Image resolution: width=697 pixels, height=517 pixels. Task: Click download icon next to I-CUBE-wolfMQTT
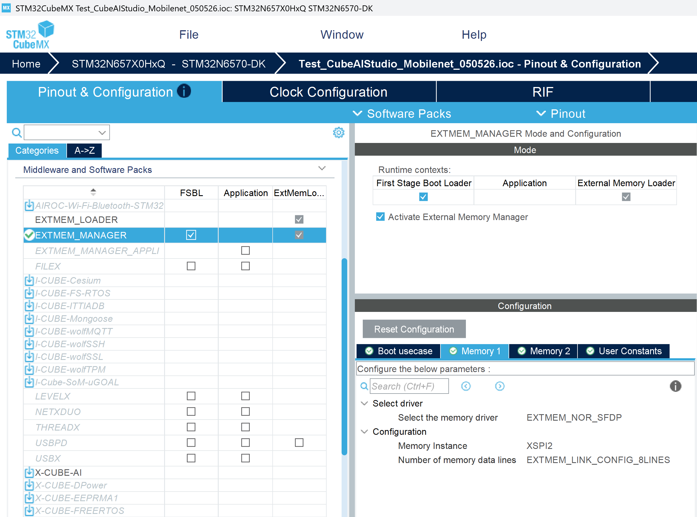(x=29, y=331)
